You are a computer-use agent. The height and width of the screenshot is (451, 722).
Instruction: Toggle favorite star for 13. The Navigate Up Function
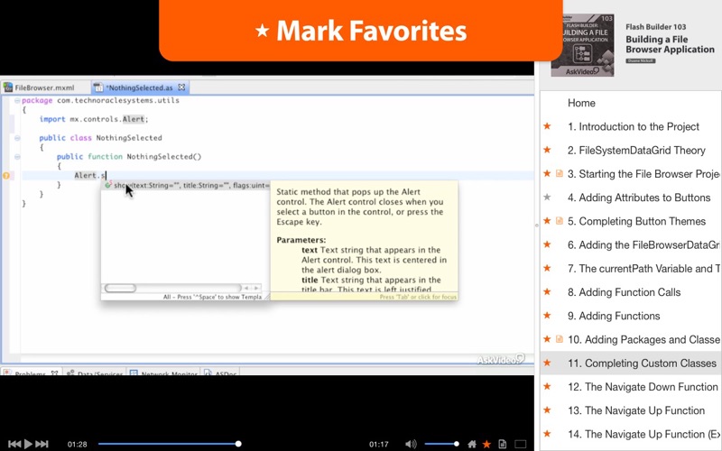tap(547, 410)
